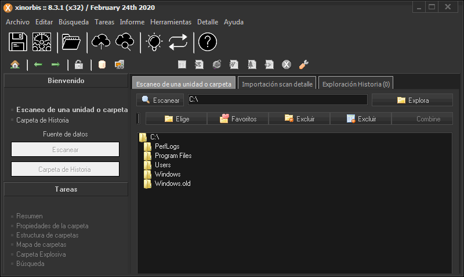Click the padlock icon in small toolbar
464x277 pixels.
click(x=79, y=64)
